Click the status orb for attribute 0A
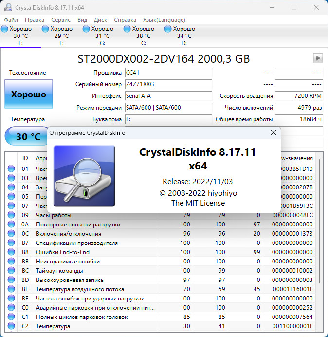This screenshot has height=337, width=328. coord(11,224)
